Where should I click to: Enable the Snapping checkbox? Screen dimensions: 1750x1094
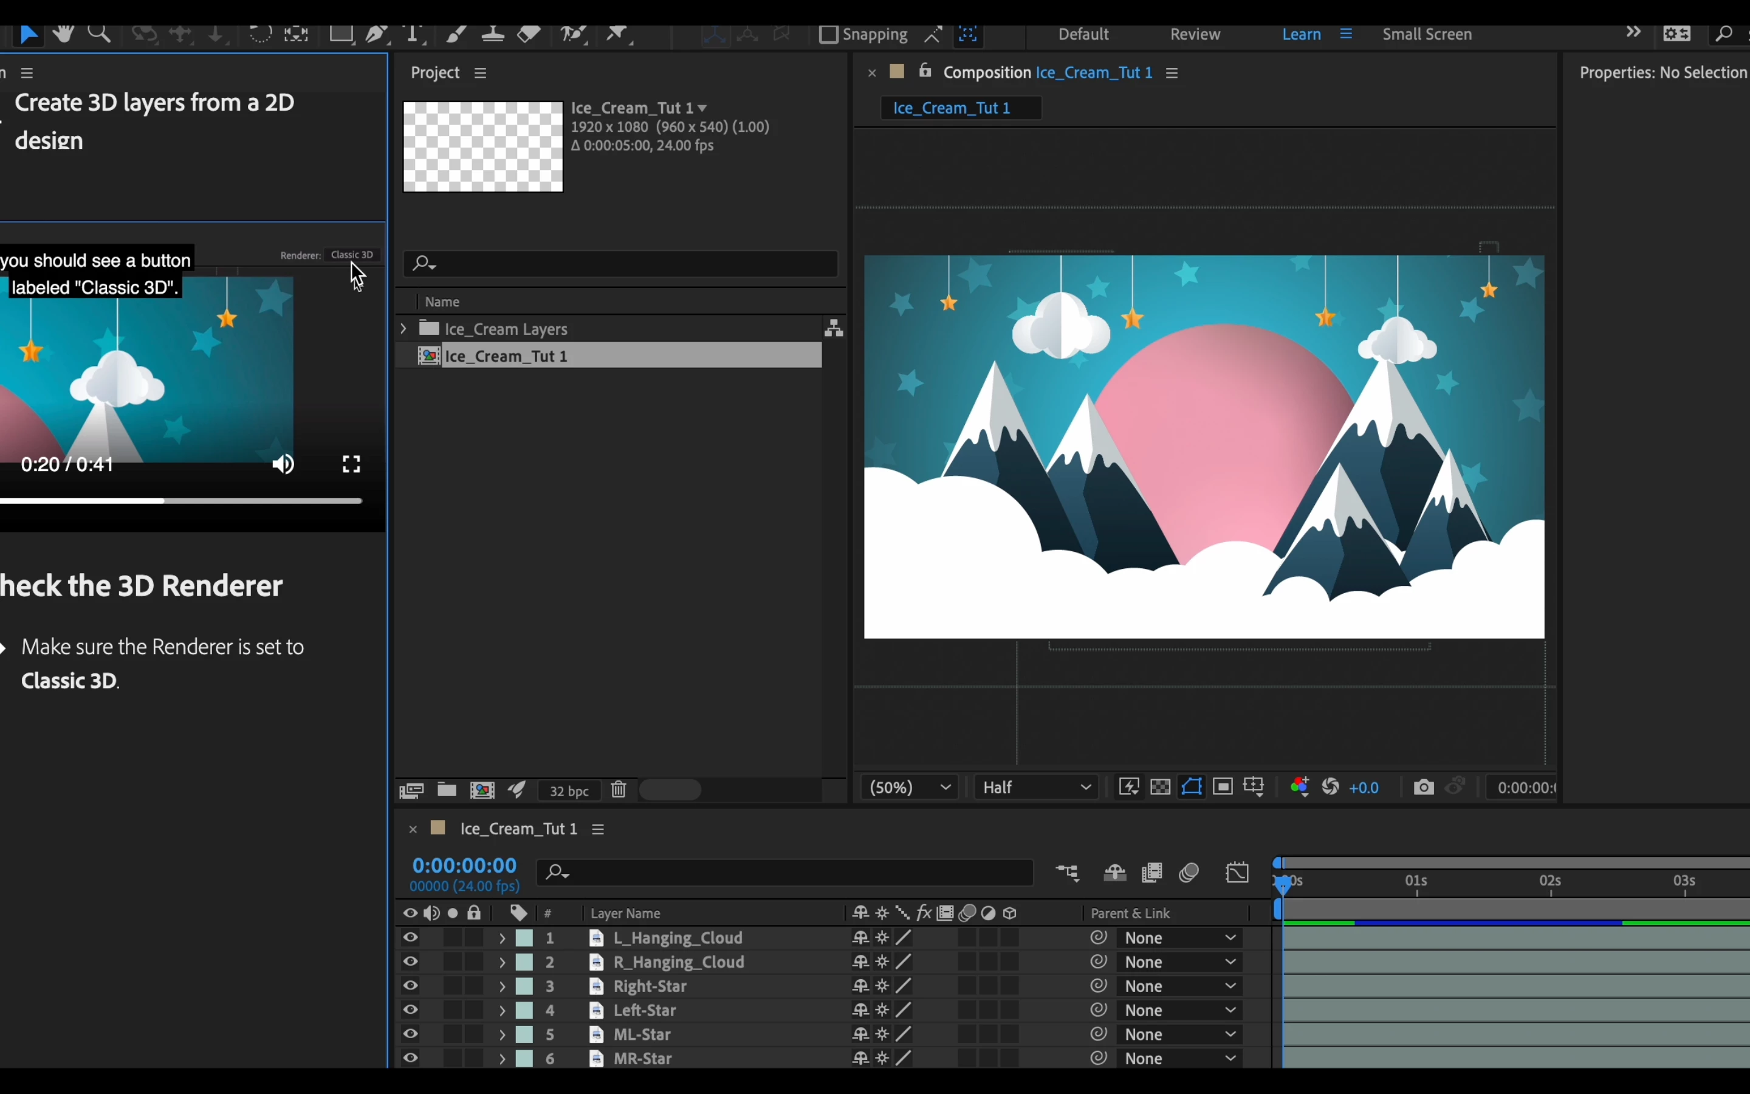(x=829, y=34)
